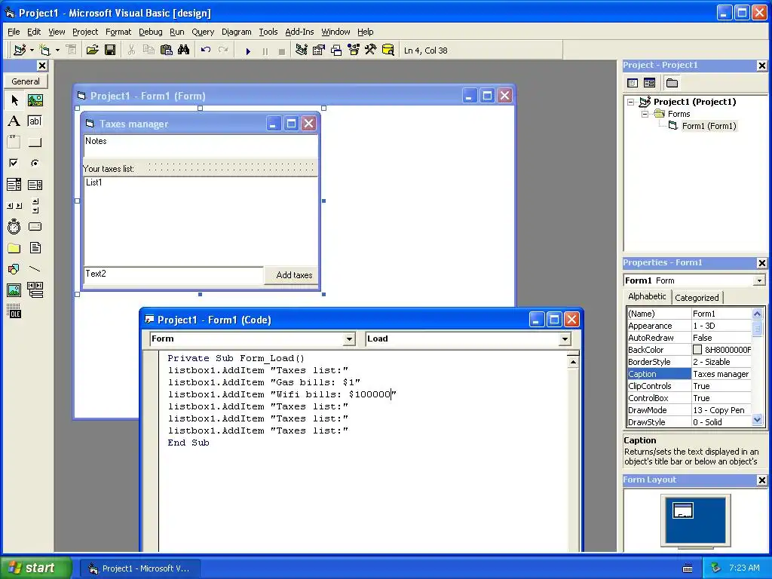
Task: Click the General toolbox tab button
Action: coord(26,81)
